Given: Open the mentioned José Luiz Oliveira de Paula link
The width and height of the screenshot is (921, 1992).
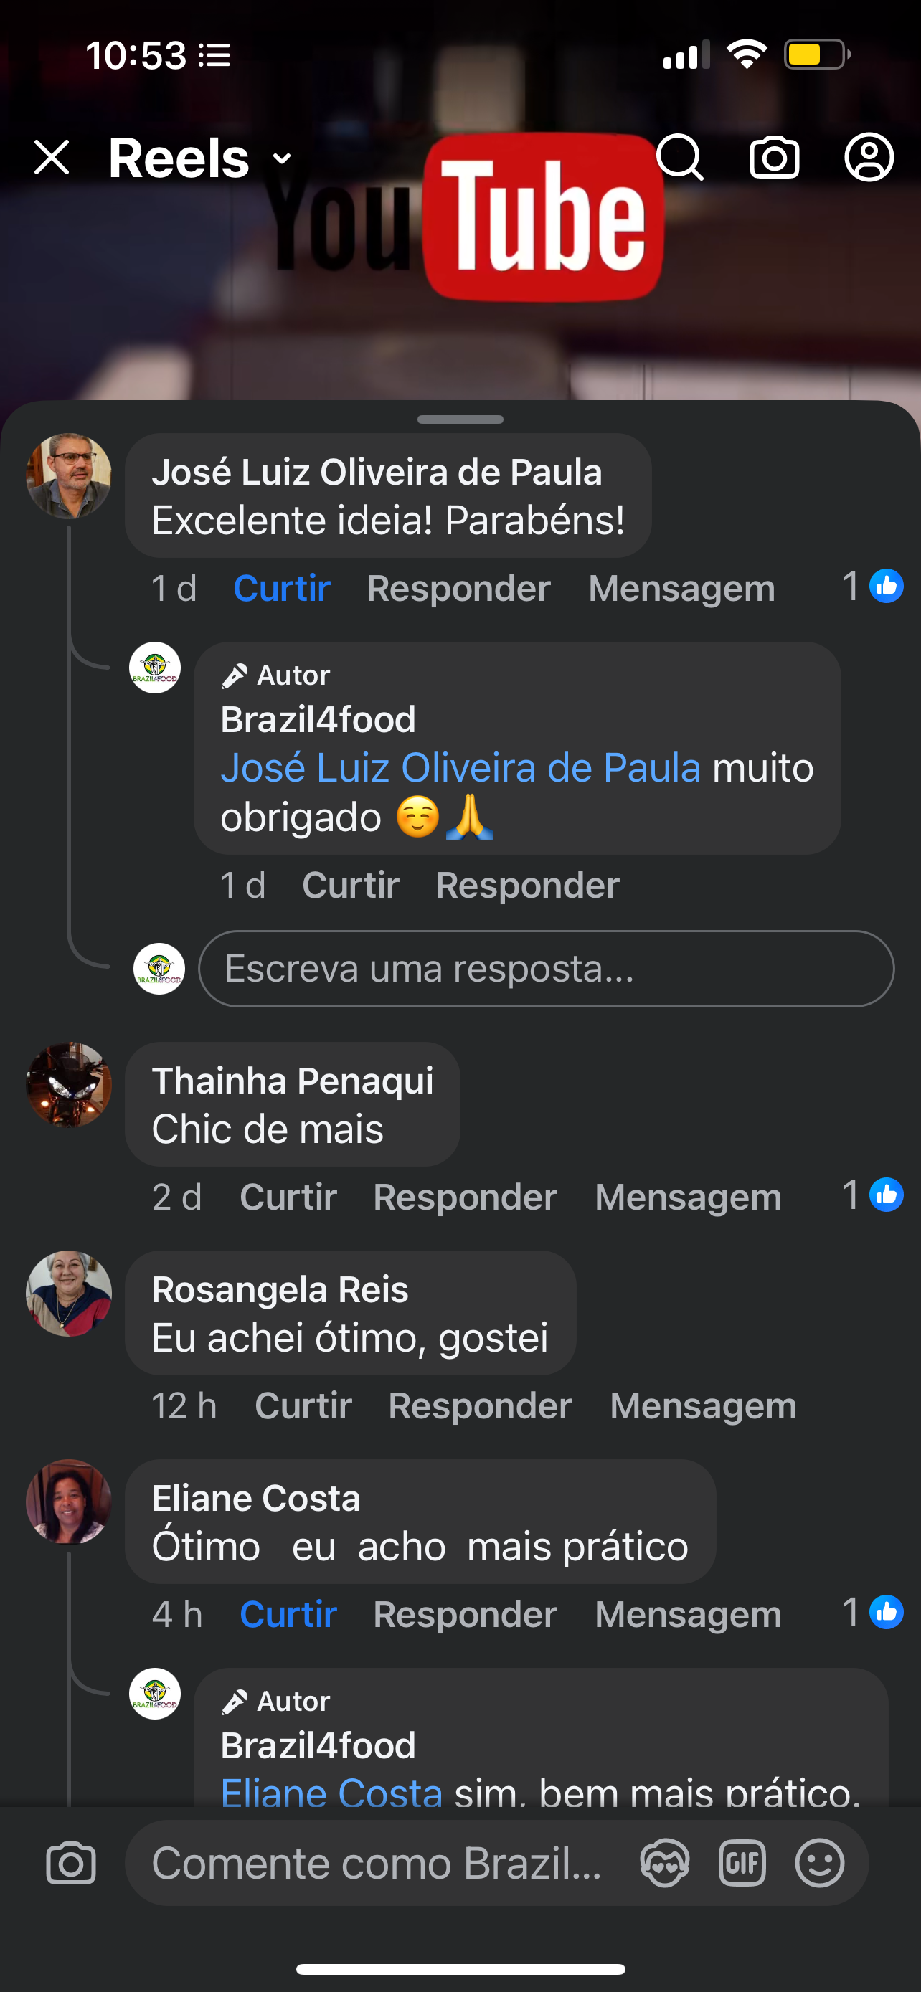Looking at the screenshot, I should [460, 768].
